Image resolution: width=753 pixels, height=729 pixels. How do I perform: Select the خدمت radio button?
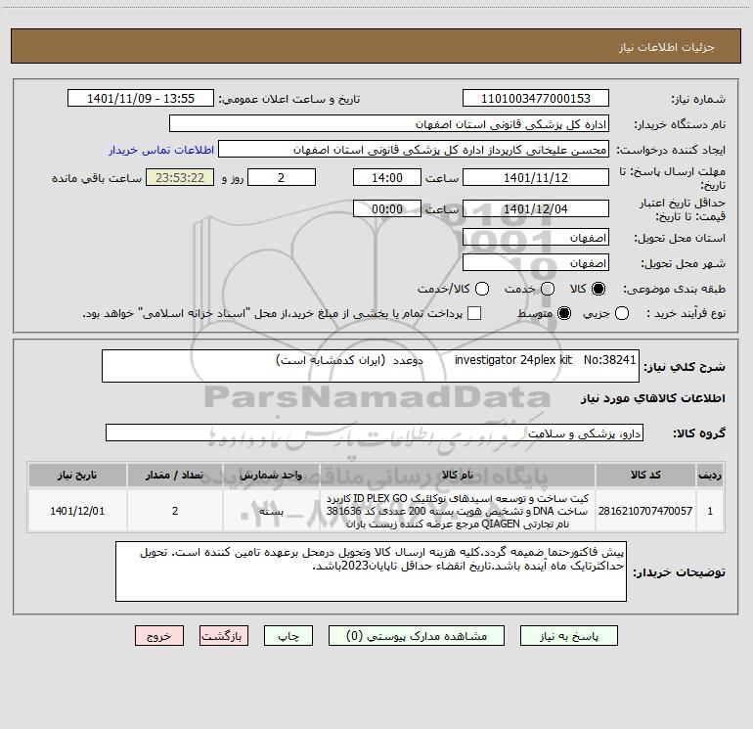coord(548,289)
